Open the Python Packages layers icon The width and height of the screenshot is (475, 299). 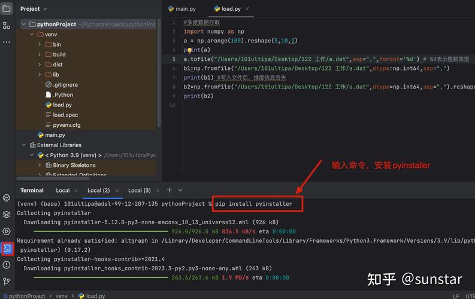pyautogui.click(x=7, y=215)
